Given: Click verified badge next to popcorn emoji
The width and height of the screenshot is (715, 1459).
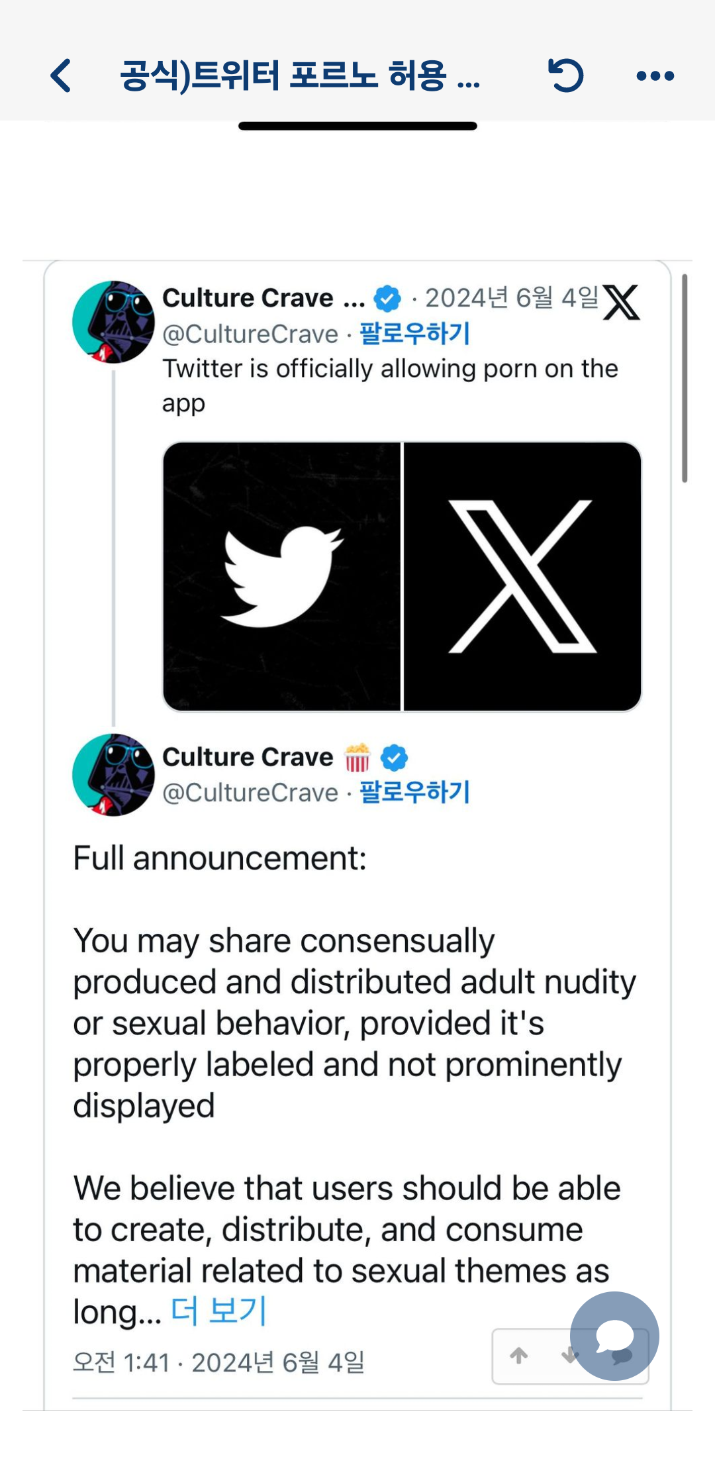Looking at the screenshot, I should tap(394, 758).
